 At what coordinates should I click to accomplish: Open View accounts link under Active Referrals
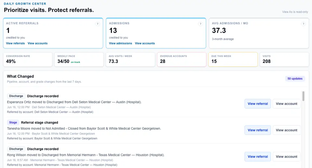click(x=38, y=43)
